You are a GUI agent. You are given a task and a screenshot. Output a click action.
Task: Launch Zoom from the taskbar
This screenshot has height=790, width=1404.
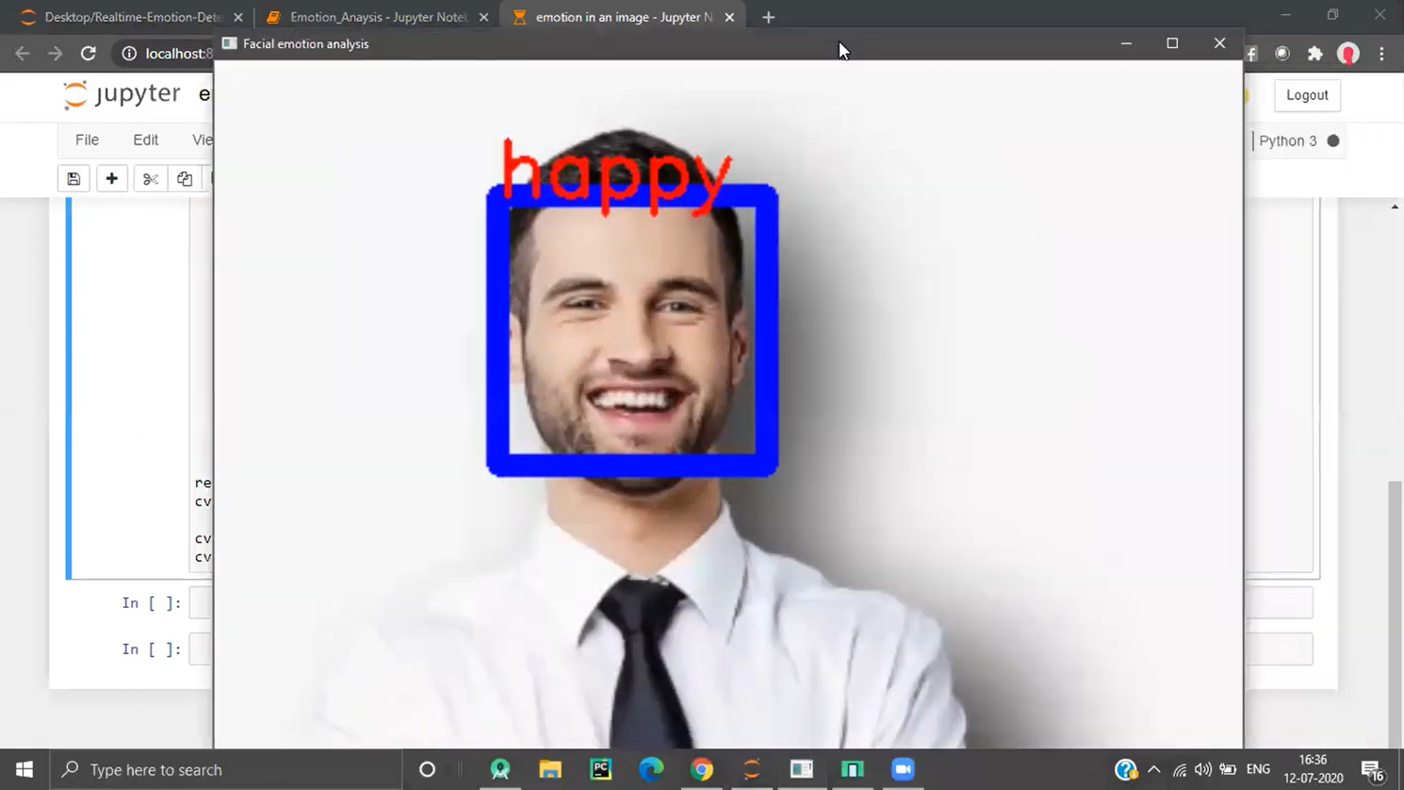903,770
